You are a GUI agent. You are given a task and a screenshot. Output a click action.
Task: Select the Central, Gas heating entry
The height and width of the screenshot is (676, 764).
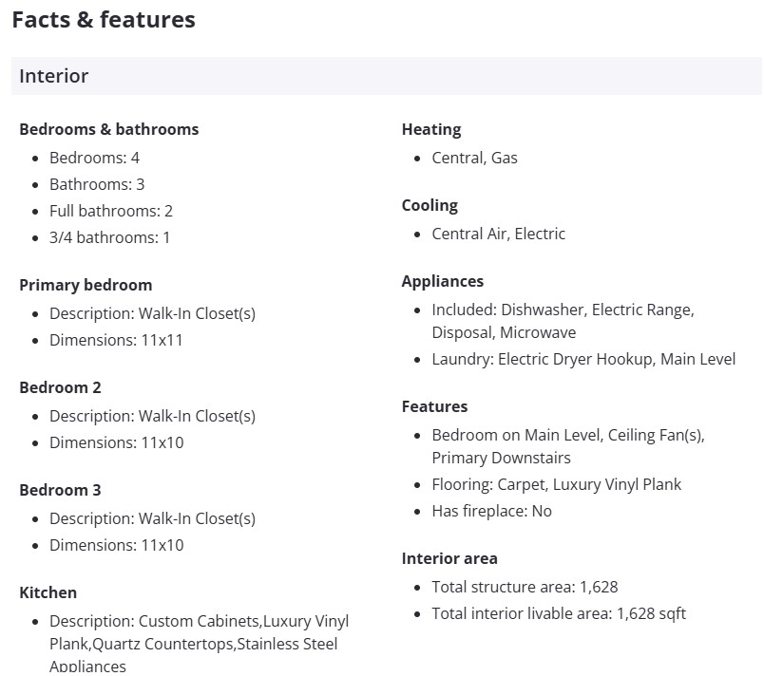tap(474, 158)
